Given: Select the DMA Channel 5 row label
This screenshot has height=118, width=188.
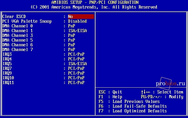Looking at the screenshot, I should [18, 40].
